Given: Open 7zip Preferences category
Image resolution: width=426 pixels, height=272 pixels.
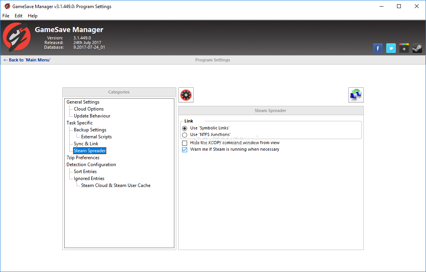Looking at the screenshot, I should (83, 158).
